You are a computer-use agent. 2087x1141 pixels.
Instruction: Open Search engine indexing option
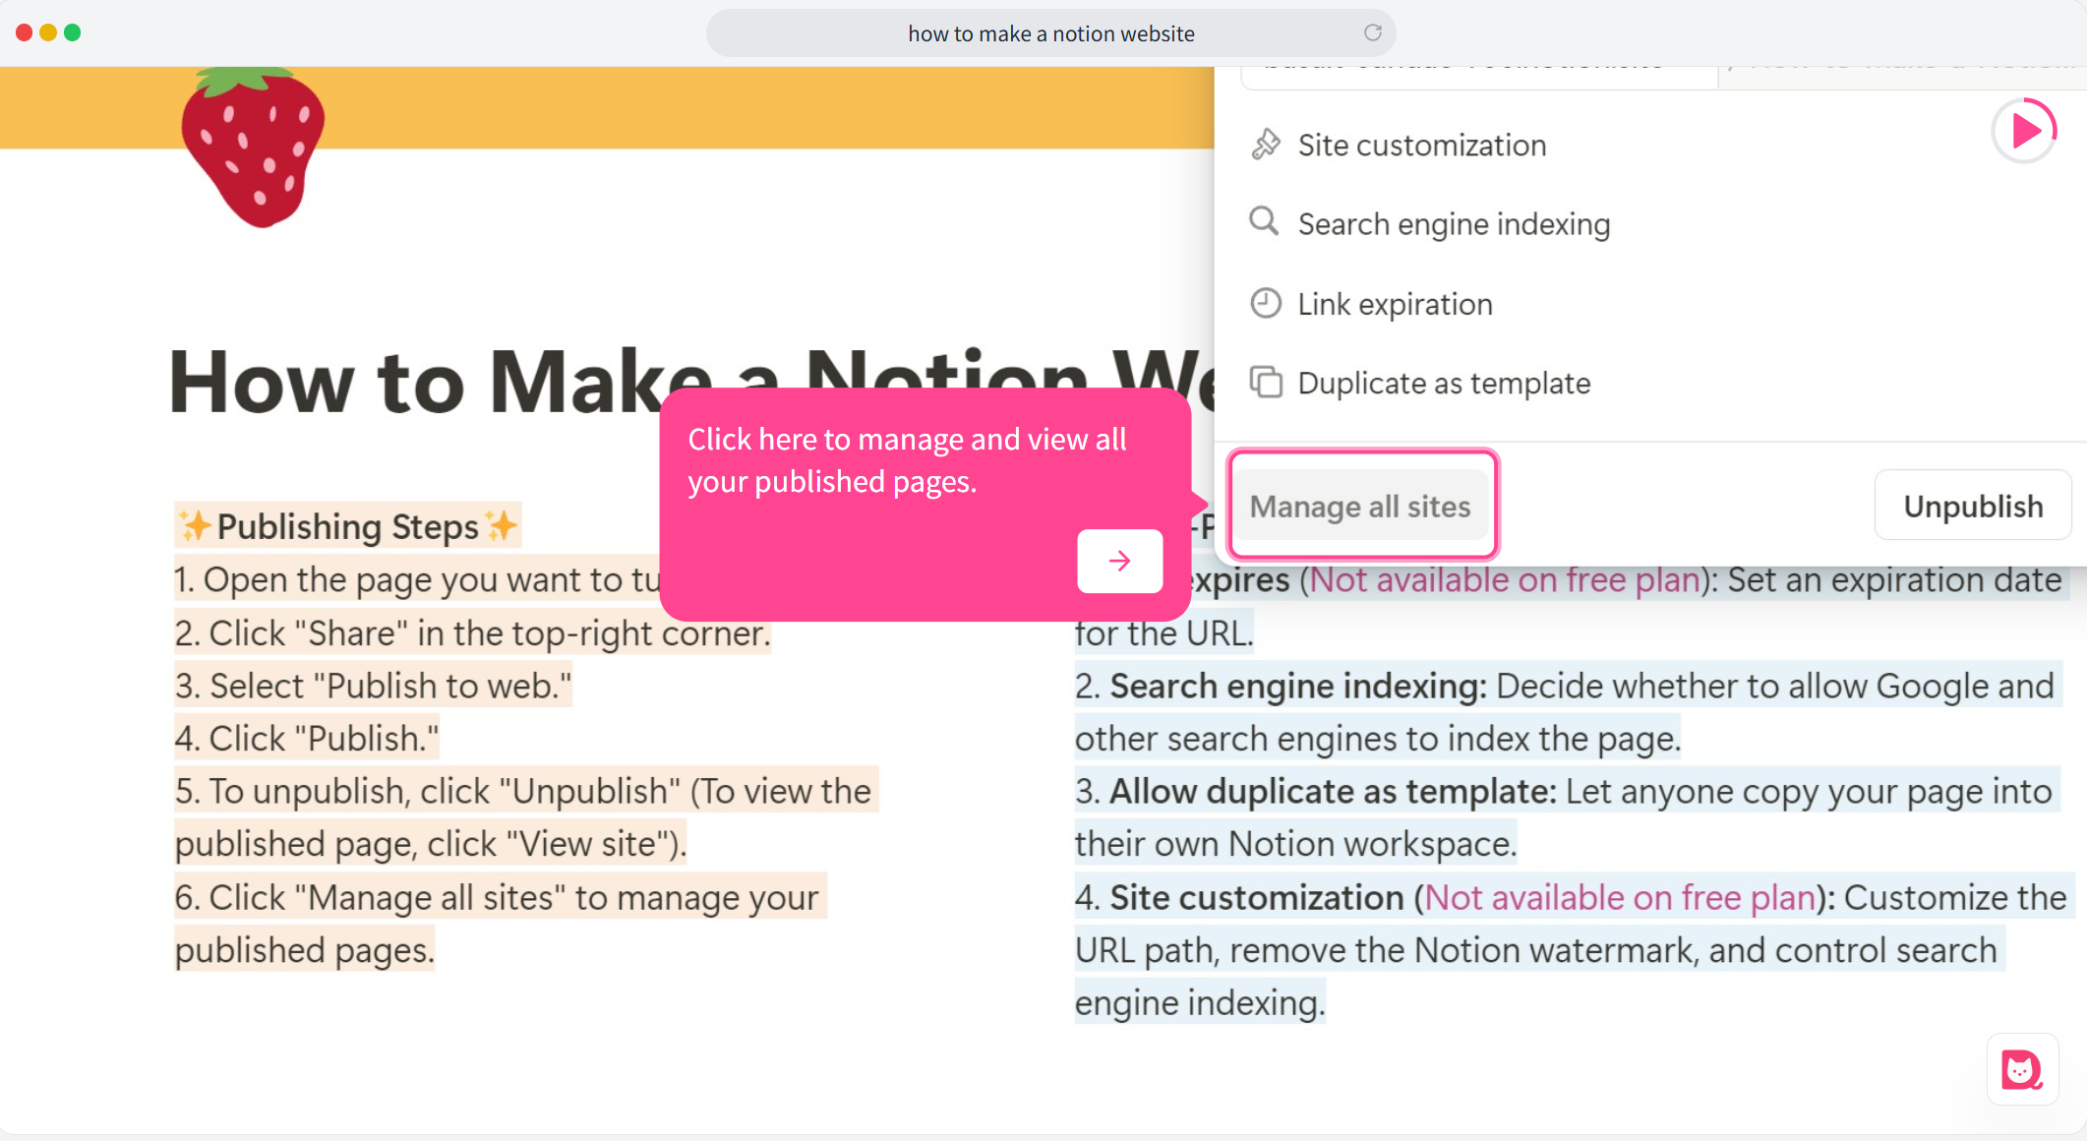[x=1454, y=224]
